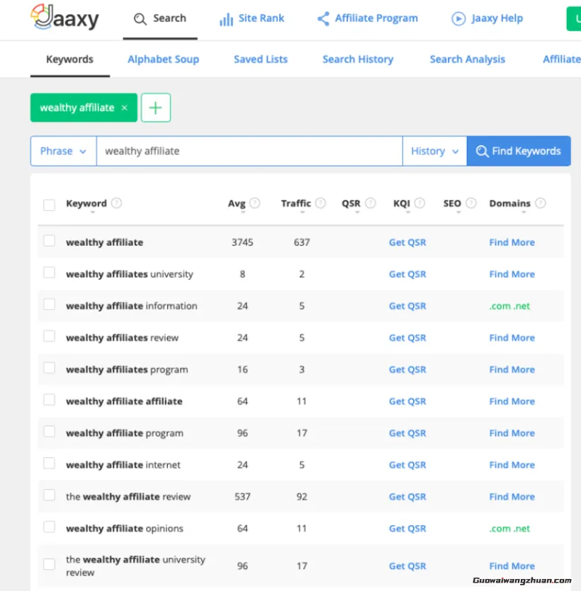The width and height of the screenshot is (581, 591).
Task: Click the magnifier icon beside Search
Action: [140, 19]
